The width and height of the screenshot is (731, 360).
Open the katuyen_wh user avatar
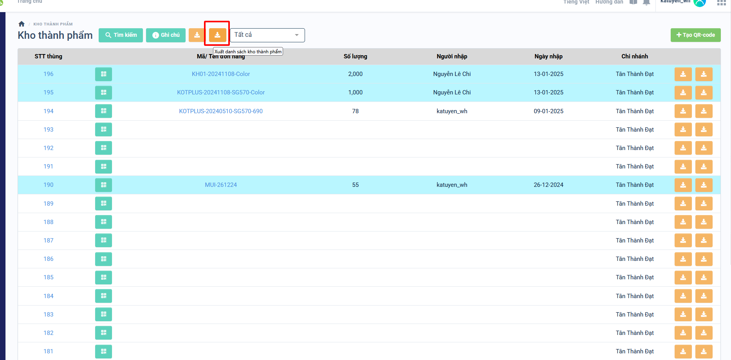click(x=699, y=3)
